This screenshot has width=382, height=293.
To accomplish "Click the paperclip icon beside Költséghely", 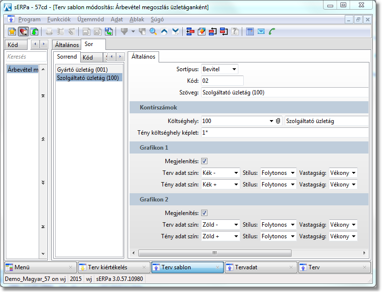I will pyautogui.click(x=279, y=121).
